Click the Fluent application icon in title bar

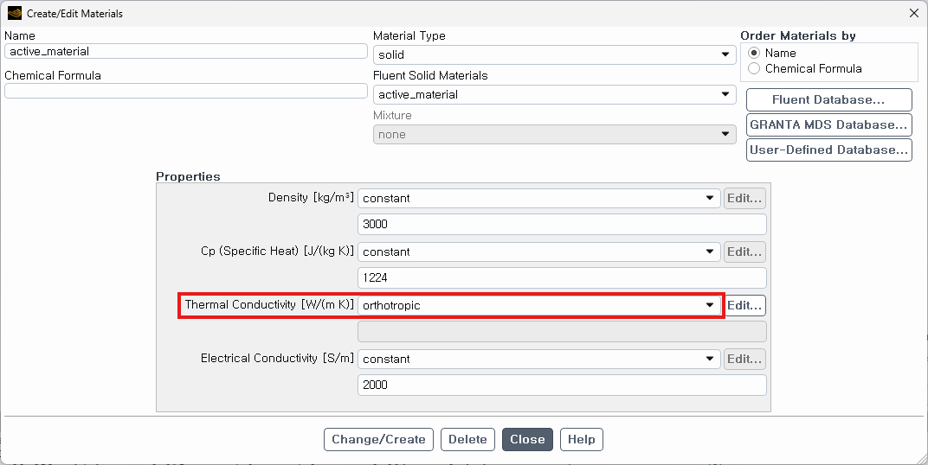tap(14, 13)
